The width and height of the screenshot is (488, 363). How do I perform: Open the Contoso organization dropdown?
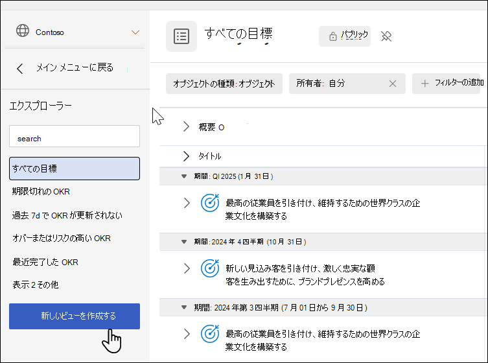(135, 32)
